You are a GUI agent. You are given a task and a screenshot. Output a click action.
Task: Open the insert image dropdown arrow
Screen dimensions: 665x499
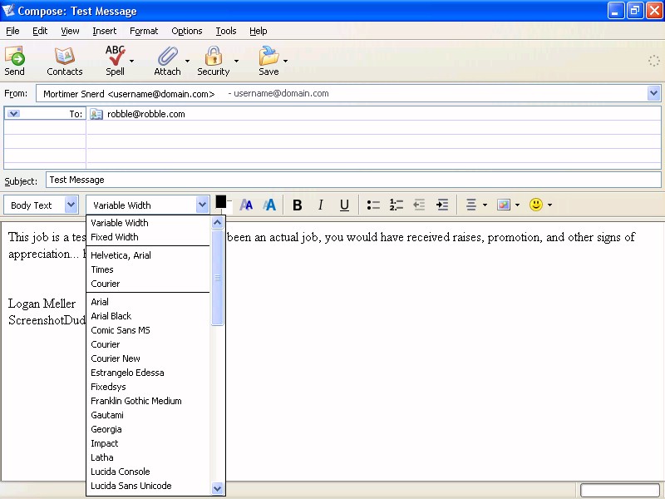point(517,205)
